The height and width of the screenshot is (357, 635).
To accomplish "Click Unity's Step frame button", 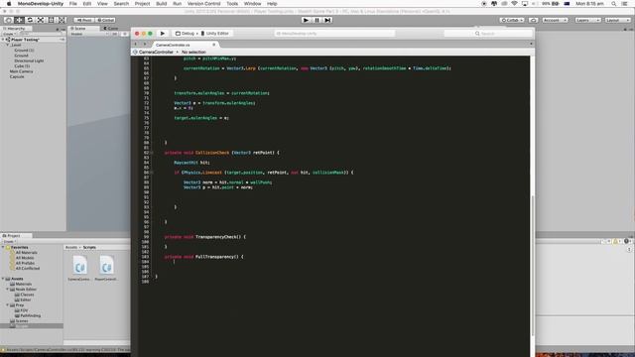I will (x=327, y=20).
